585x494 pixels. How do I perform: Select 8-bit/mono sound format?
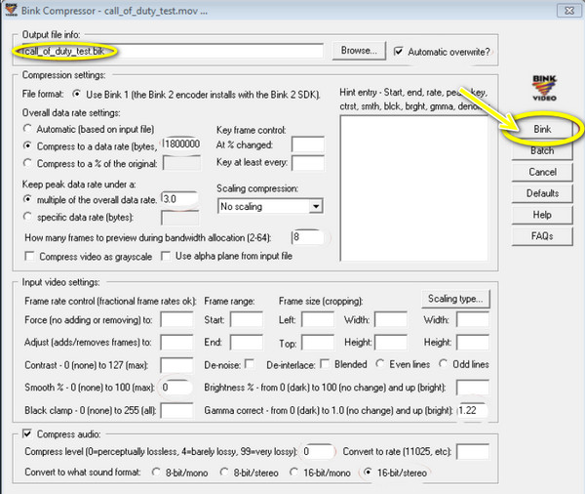(156, 473)
